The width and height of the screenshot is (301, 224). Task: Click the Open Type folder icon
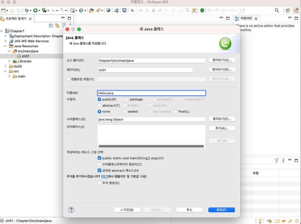tap(91, 10)
